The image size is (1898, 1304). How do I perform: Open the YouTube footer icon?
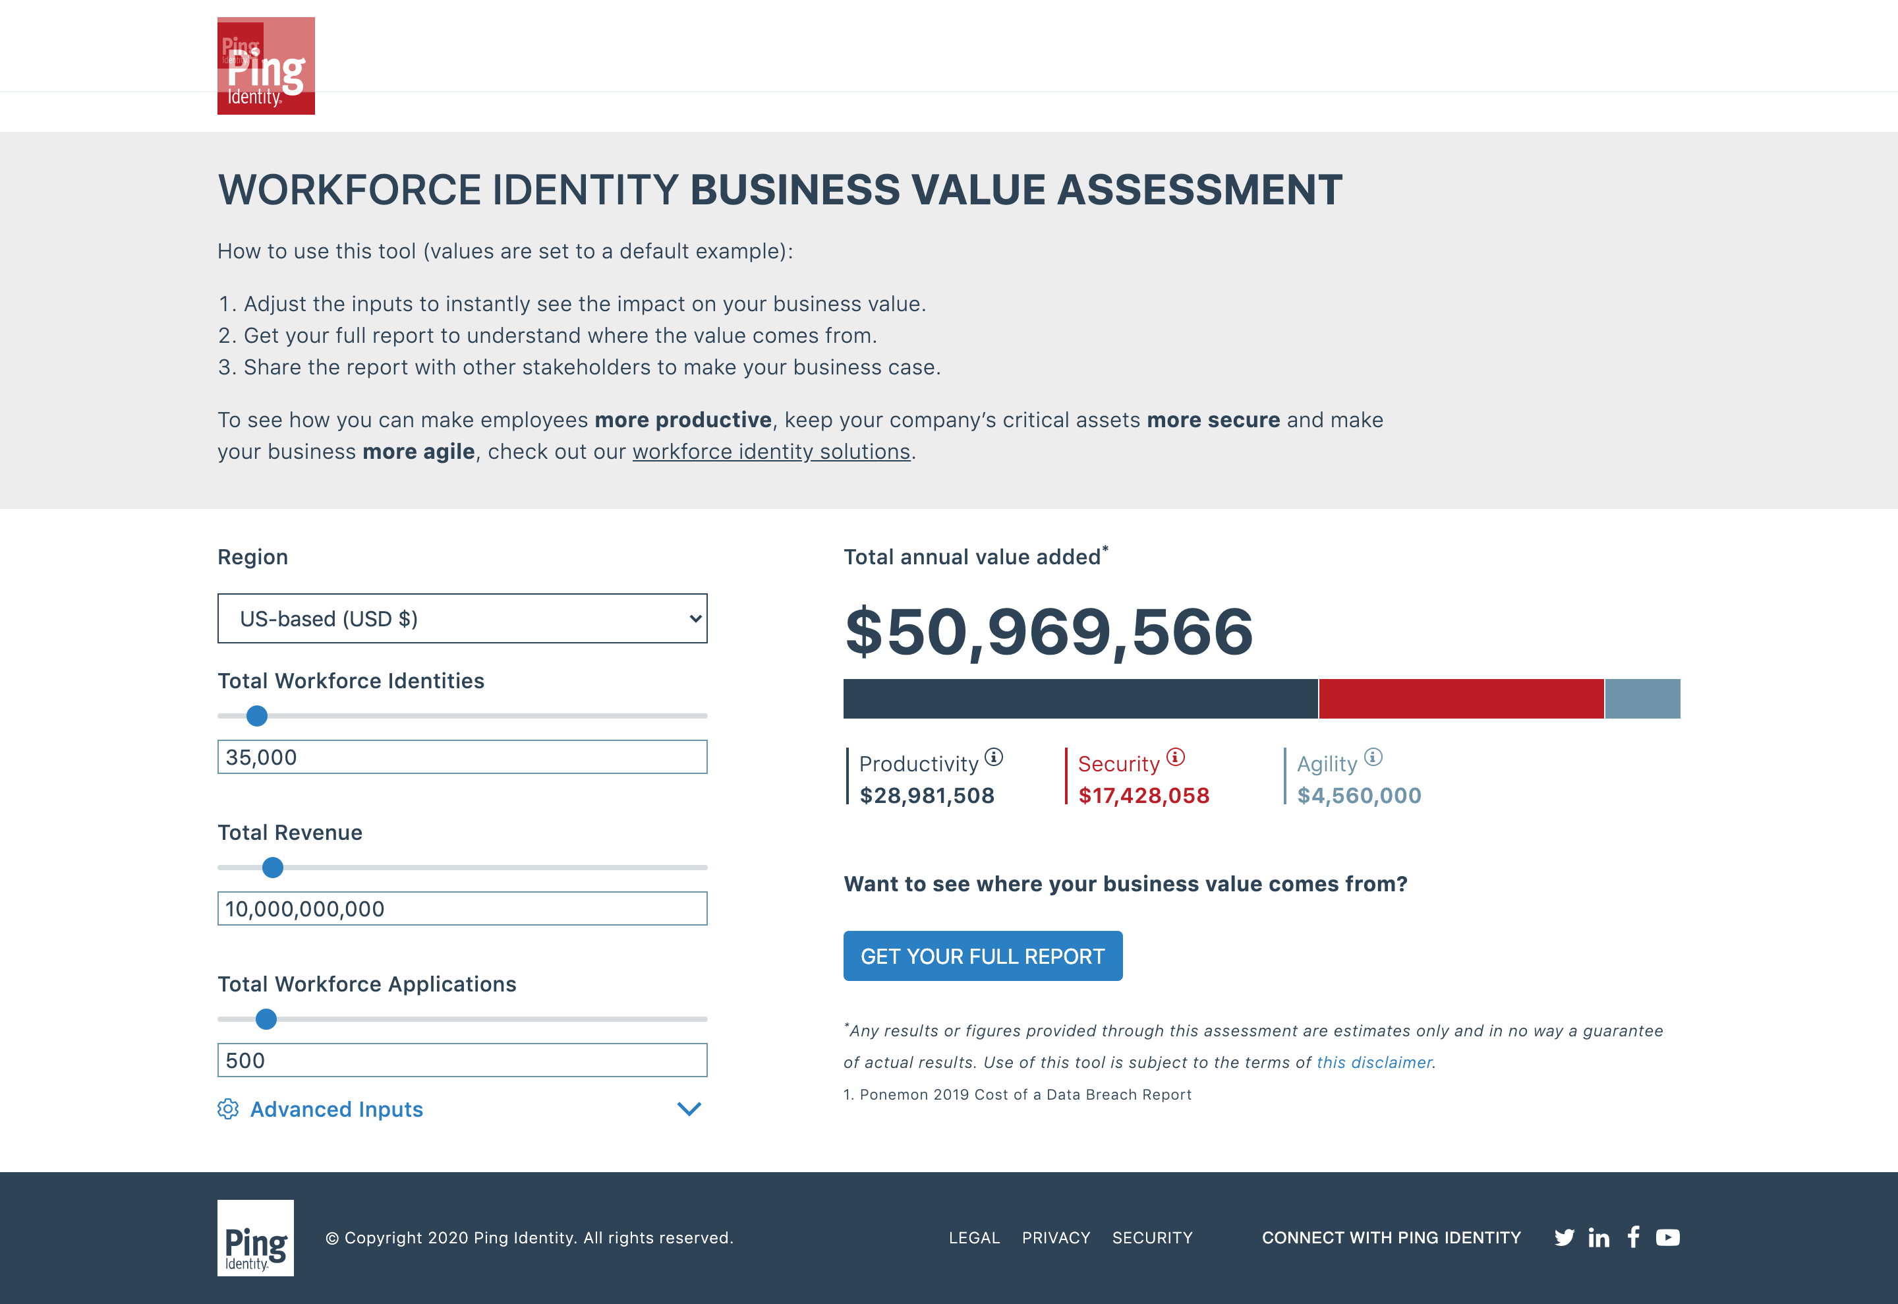pos(1668,1238)
